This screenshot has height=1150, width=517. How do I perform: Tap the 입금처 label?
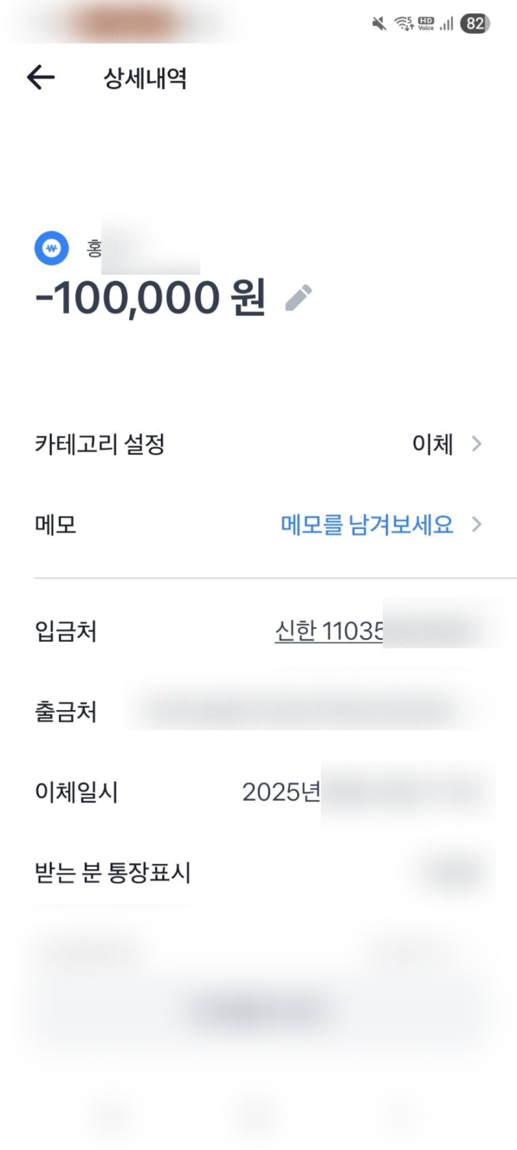tap(66, 631)
